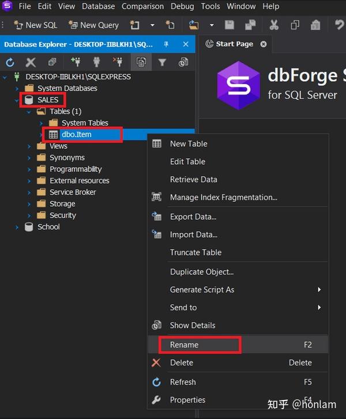Viewport: 346px width, 419px height.
Task: Open the Window menu
Action: pos(241,6)
